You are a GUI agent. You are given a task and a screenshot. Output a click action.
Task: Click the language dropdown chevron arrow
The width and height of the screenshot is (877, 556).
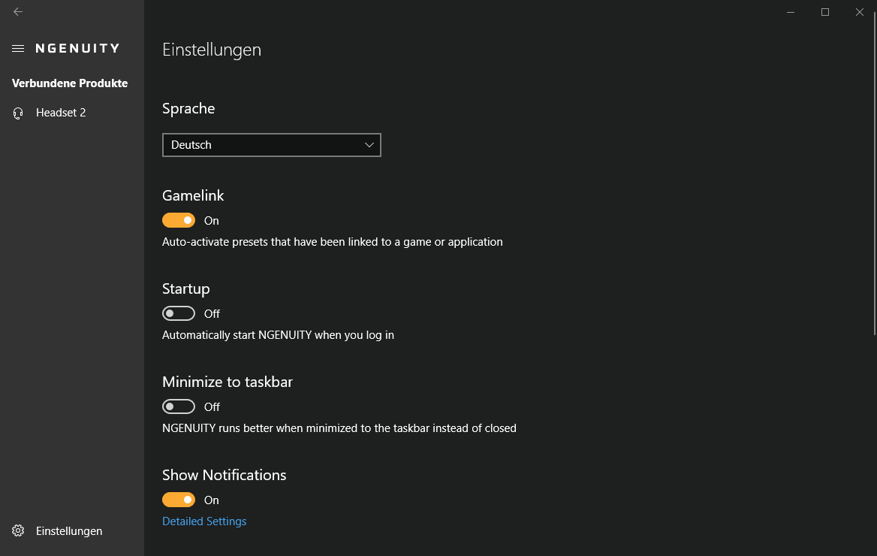point(369,145)
